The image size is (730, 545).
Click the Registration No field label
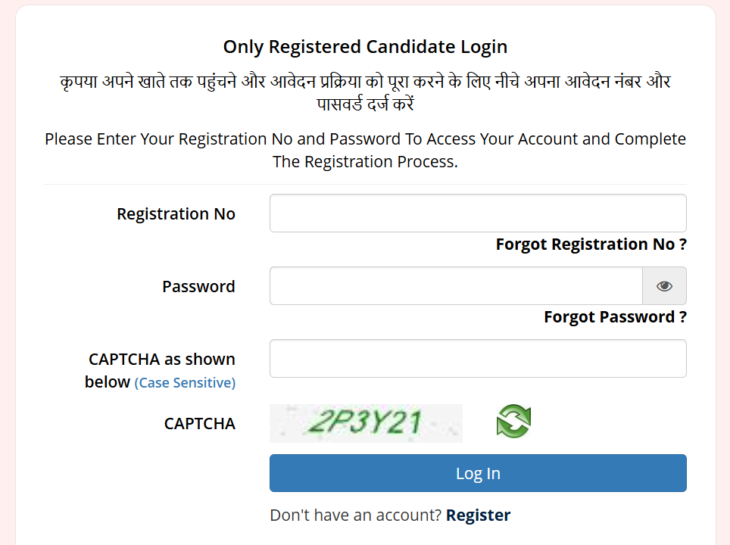coord(176,214)
